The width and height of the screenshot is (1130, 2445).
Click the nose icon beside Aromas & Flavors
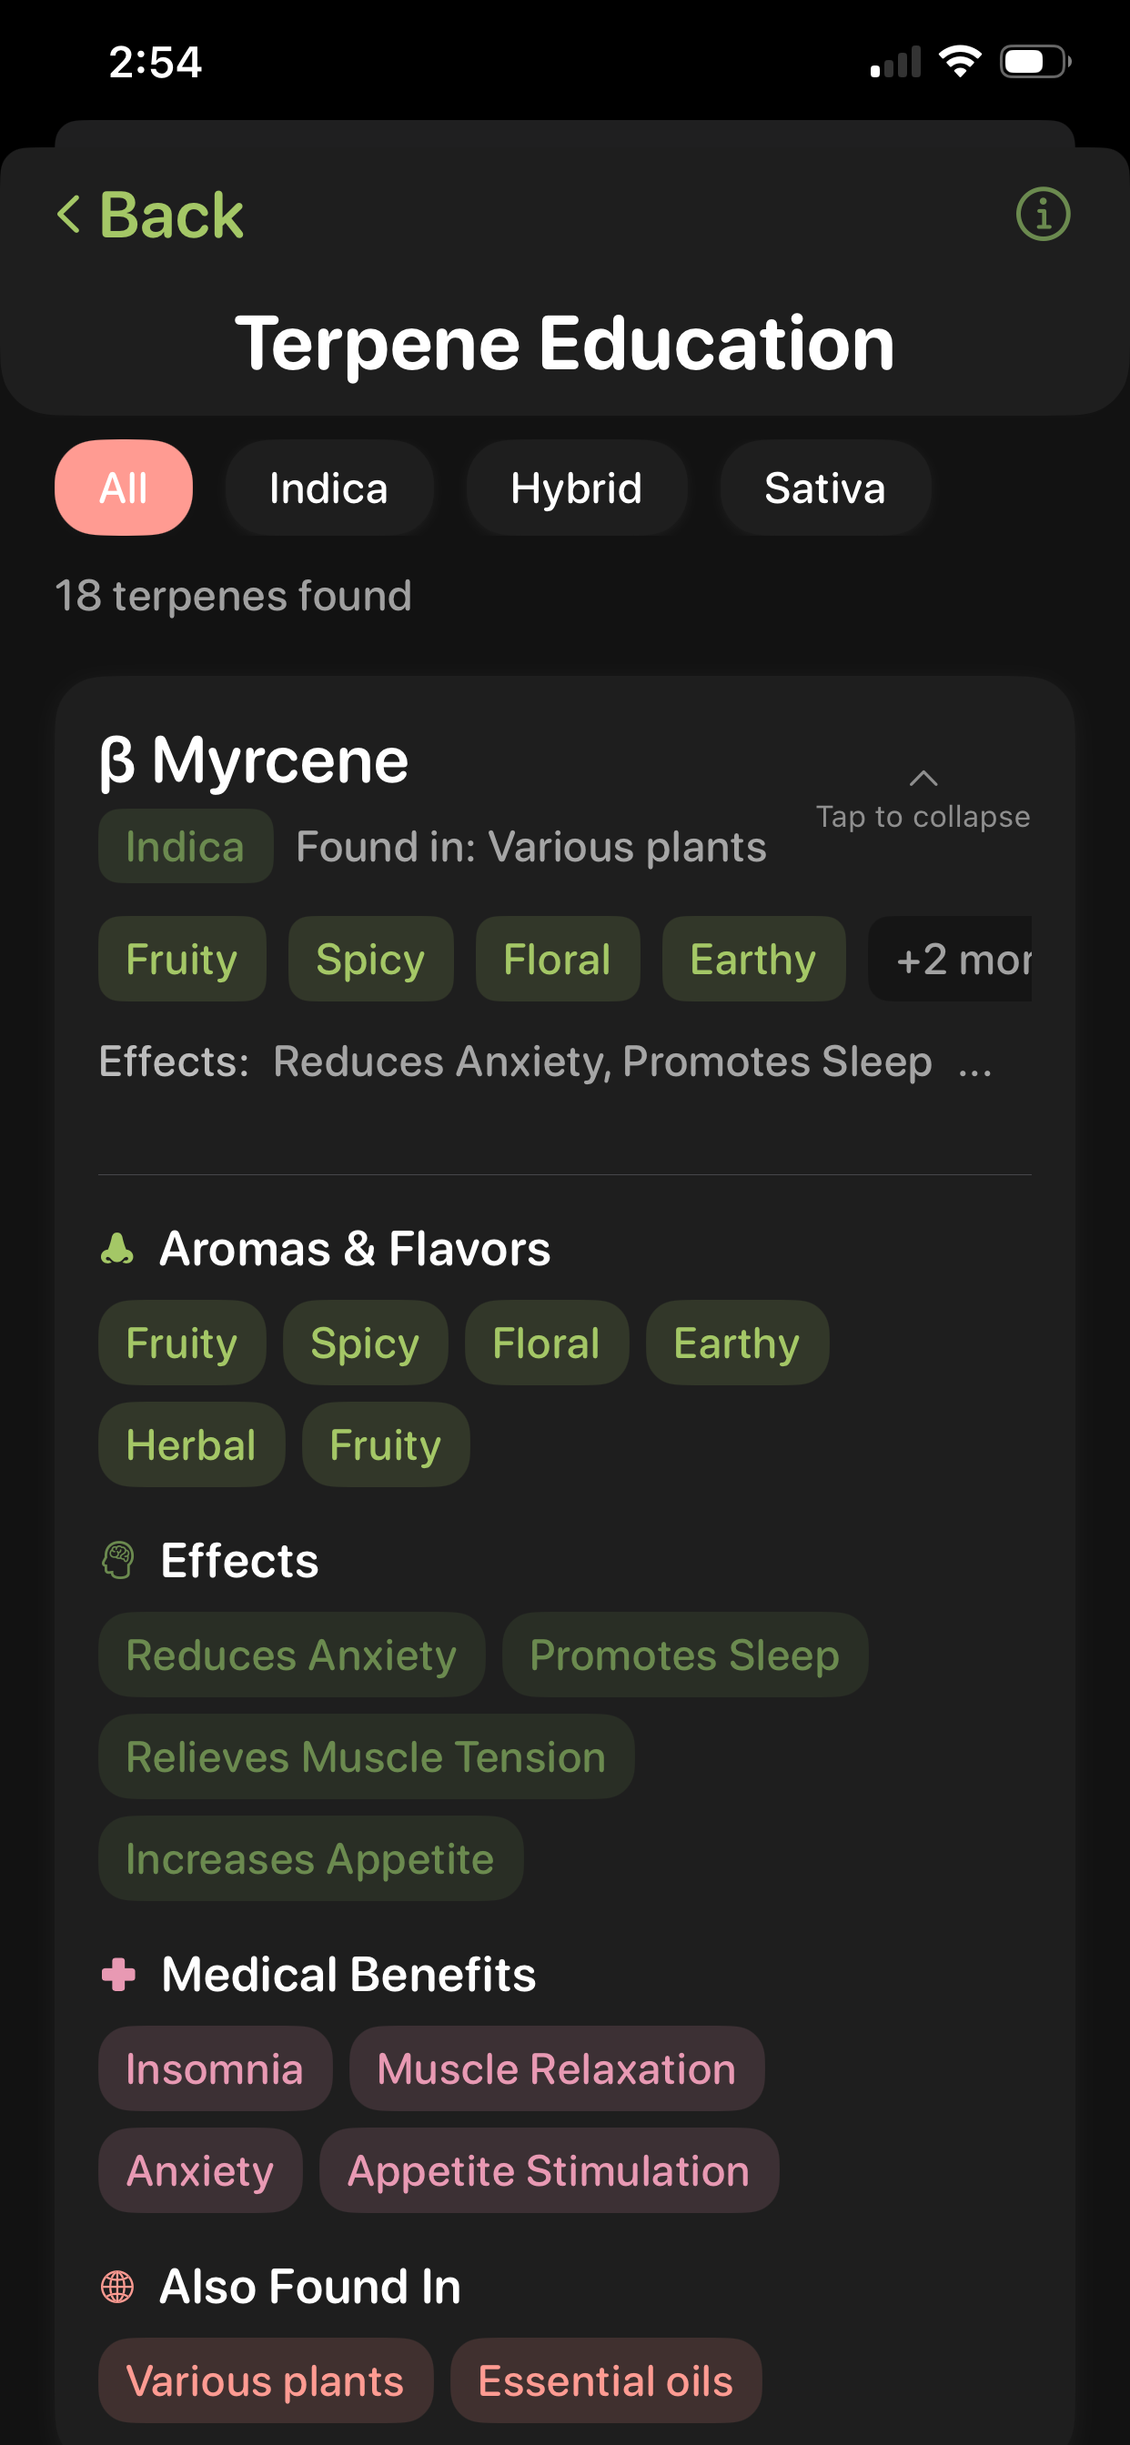[x=116, y=1248]
